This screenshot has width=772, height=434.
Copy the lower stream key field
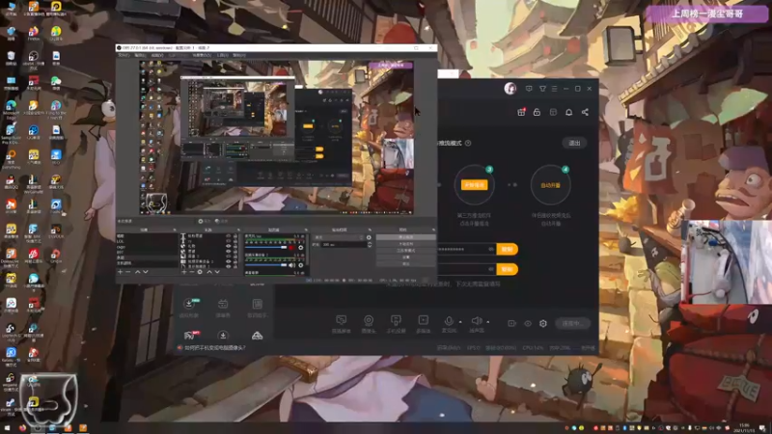(508, 269)
